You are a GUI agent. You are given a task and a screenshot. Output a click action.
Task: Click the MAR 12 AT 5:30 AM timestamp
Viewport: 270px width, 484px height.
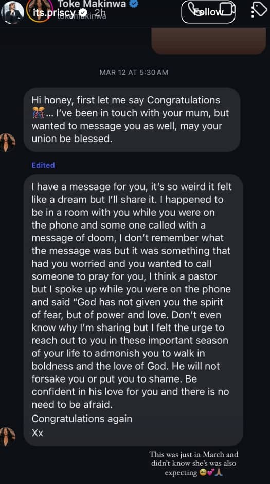click(x=134, y=72)
